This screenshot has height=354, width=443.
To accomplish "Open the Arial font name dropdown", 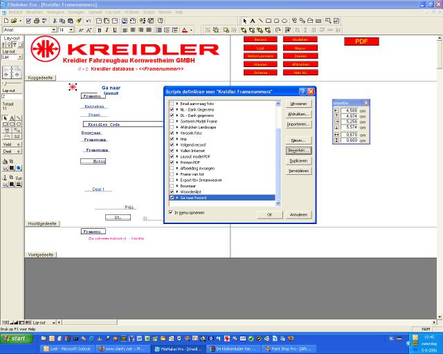I will 54,30.
